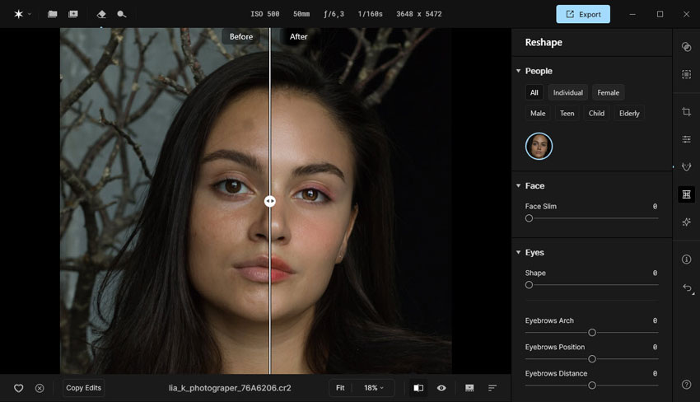The width and height of the screenshot is (700, 402).
Task: Click the ISO 500 value
Action: coord(264,14)
